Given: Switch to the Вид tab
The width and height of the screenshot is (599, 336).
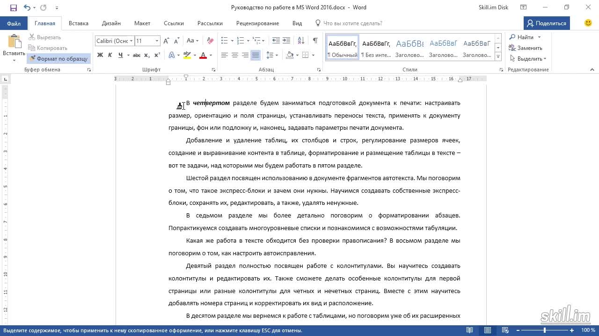Looking at the screenshot, I should (297, 23).
